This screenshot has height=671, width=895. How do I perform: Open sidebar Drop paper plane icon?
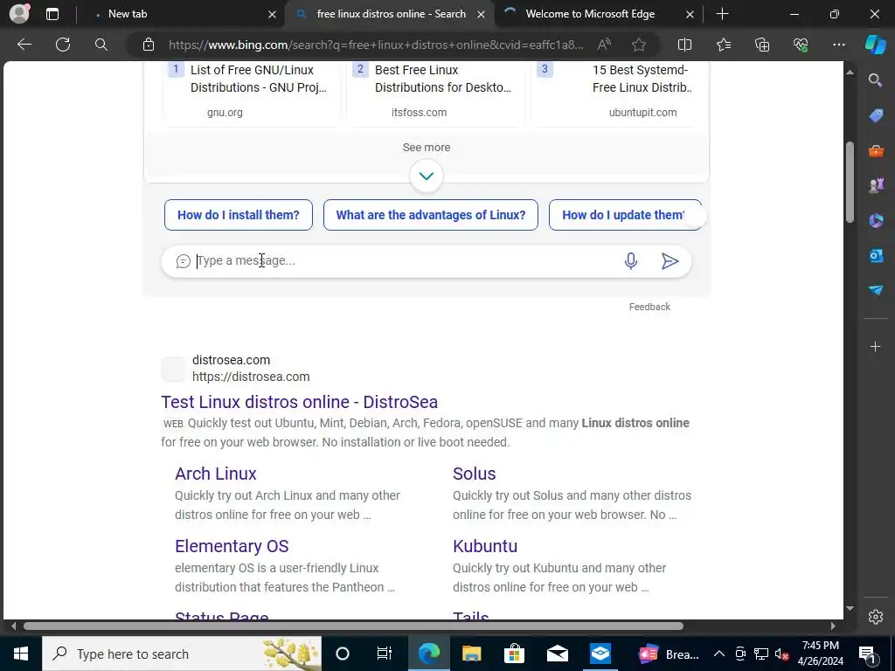coord(876,290)
